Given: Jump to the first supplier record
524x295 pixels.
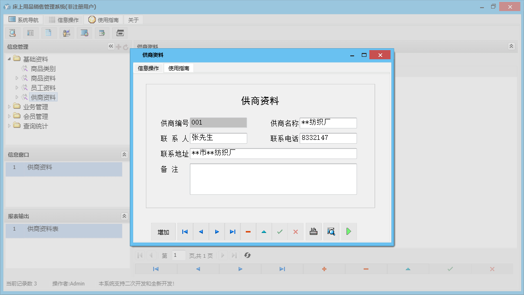Looking at the screenshot, I should (x=185, y=232).
